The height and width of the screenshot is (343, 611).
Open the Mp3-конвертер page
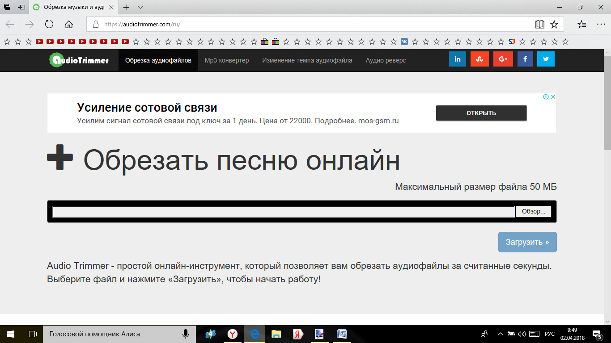[x=227, y=60]
